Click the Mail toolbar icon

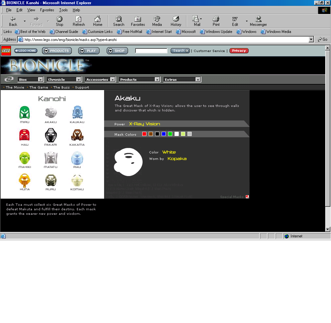click(196, 21)
